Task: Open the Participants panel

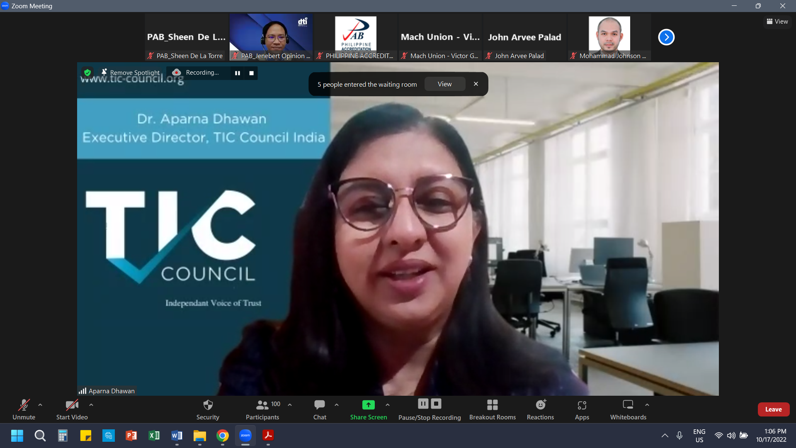Action: 262,409
